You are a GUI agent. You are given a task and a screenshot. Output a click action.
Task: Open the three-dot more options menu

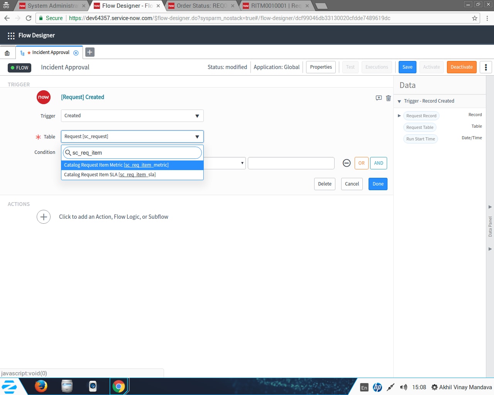[x=486, y=67]
